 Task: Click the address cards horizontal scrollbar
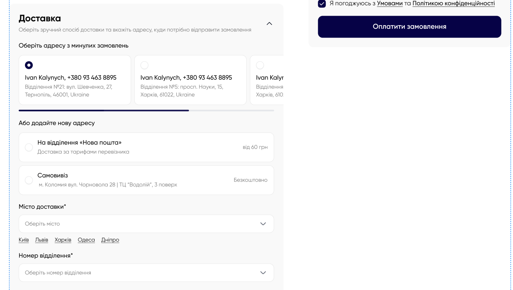(146, 110)
